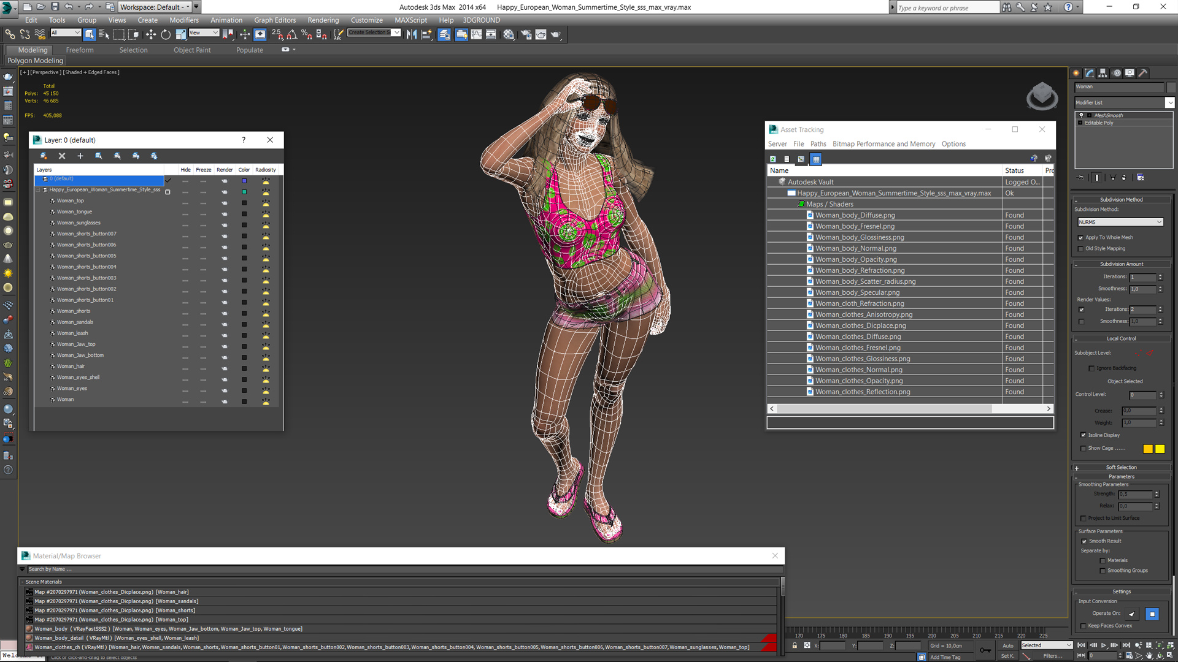1178x662 pixels.
Task: Toggle the Isoline Display checkbox
Action: (1084, 435)
